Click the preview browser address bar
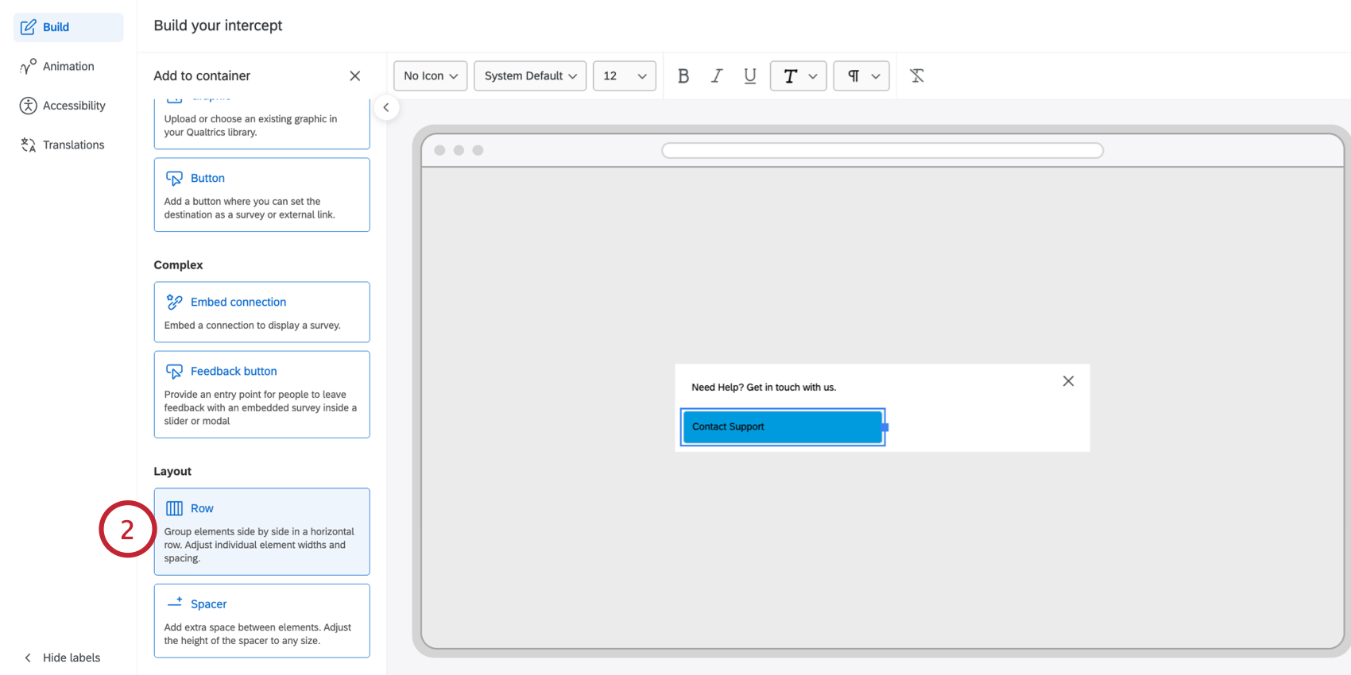The height and width of the screenshot is (675, 1351). coord(882,151)
